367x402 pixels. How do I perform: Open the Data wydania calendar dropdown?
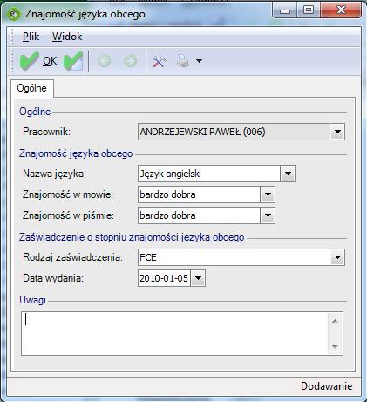pos(198,278)
